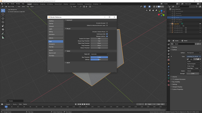Collapse the Mouse section in Preferences
The height and width of the screenshot is (113, 202).
[66, 29]
